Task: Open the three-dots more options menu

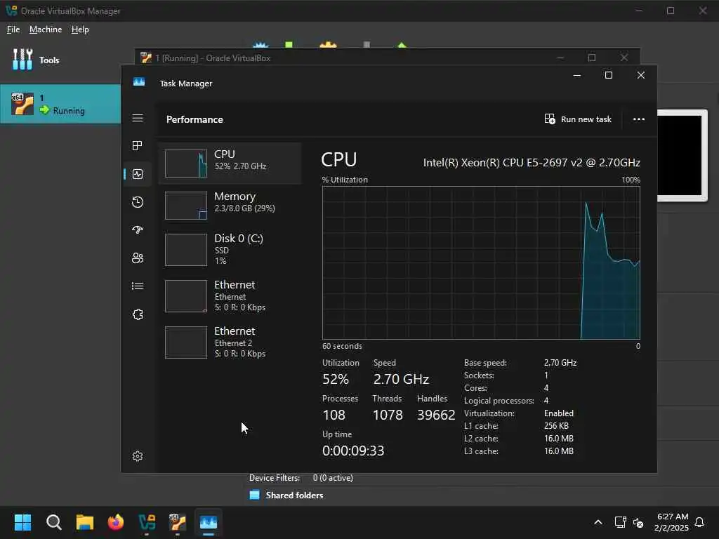Action: coord(639,119)
